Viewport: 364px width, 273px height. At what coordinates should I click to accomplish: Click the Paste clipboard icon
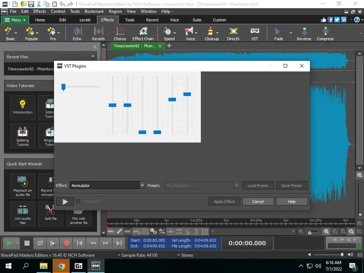[x=54, y=4]
